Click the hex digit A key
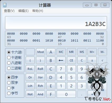The image size is (112, 103). [51, 52]
